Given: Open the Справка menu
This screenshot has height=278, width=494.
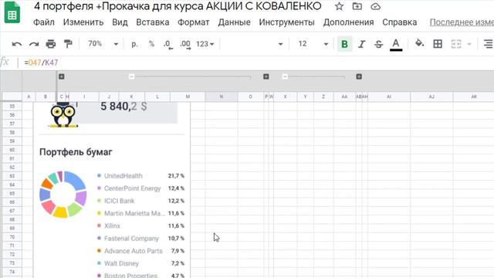Looking at the screenshot, I should 400,22.
